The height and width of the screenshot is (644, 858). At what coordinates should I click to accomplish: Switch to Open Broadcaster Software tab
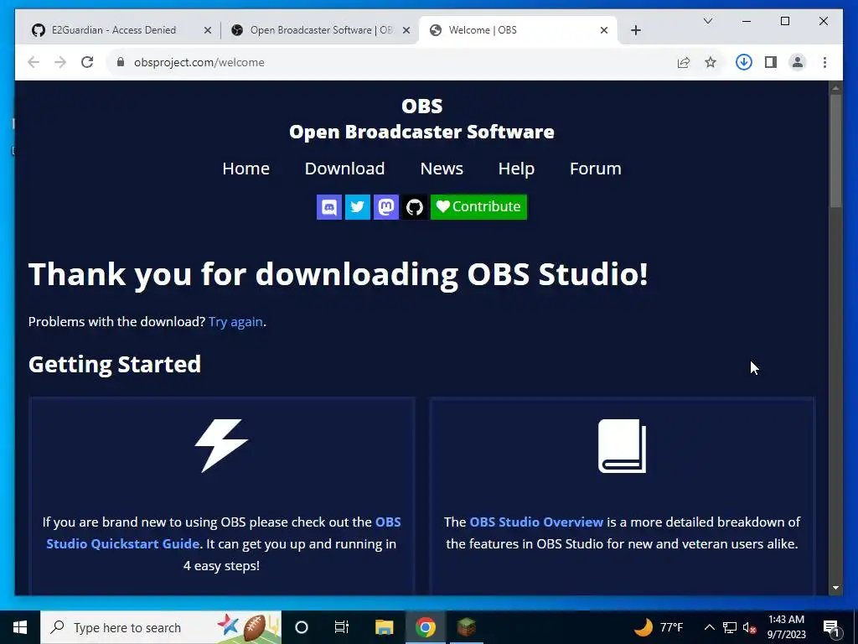click(x=320, y=30)
